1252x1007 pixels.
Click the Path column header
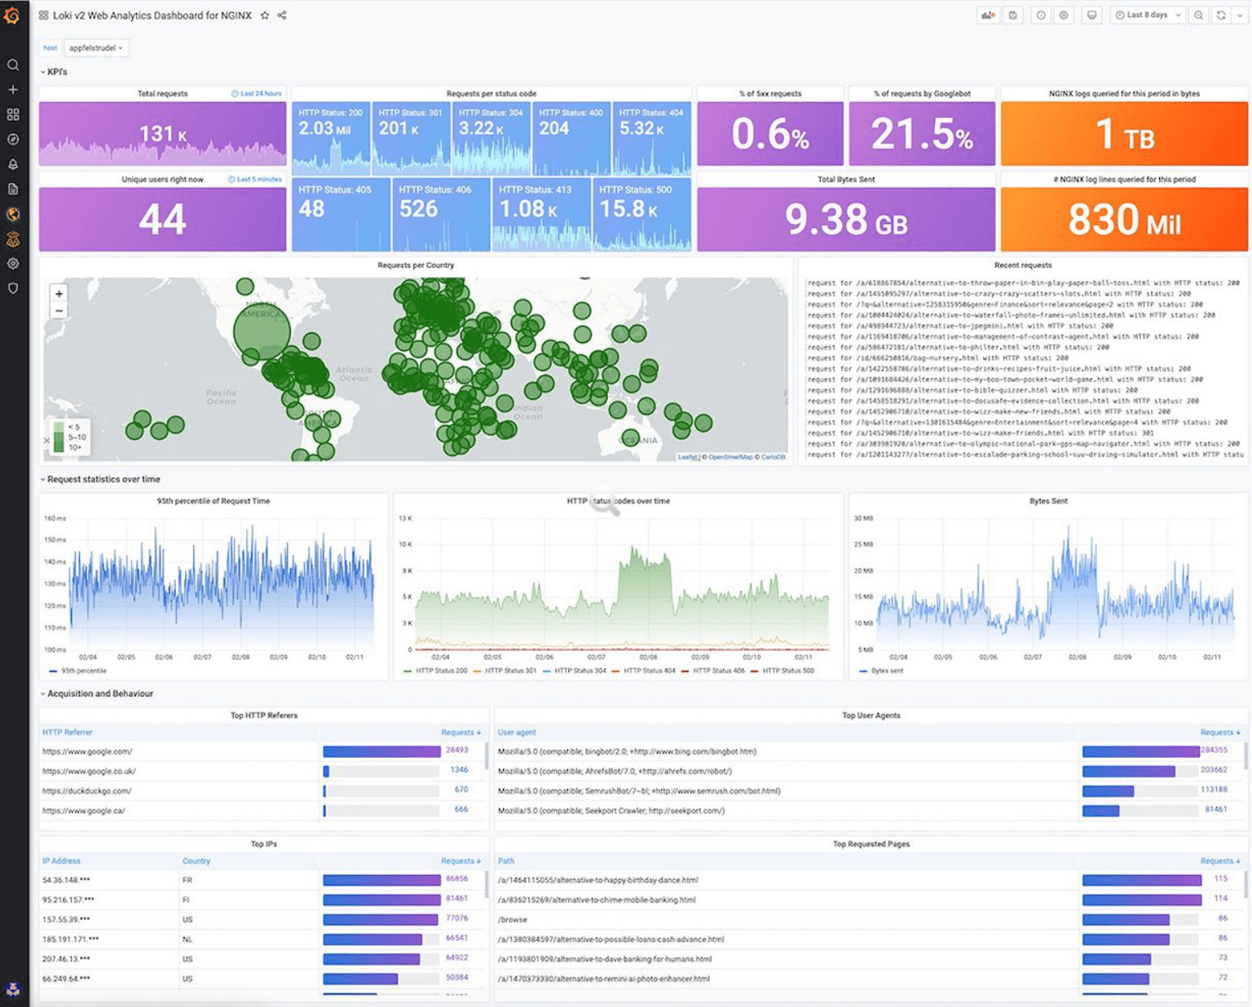pos(506,861)
